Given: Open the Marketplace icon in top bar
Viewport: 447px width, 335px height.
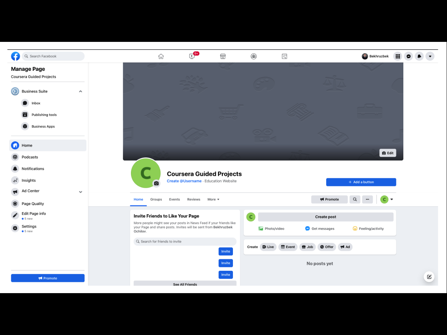Looking at the screenshot, I should pyautogui.click(x=223, y=56).
